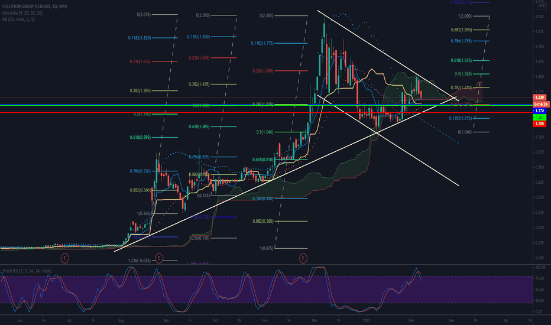Screen dimensions: 551x325
Task: Select the Stoch RSI indicator legend
Action: [27, 271]
